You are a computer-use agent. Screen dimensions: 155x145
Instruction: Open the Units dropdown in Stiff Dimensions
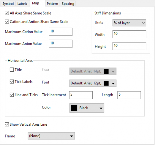[x=129, y=23]
